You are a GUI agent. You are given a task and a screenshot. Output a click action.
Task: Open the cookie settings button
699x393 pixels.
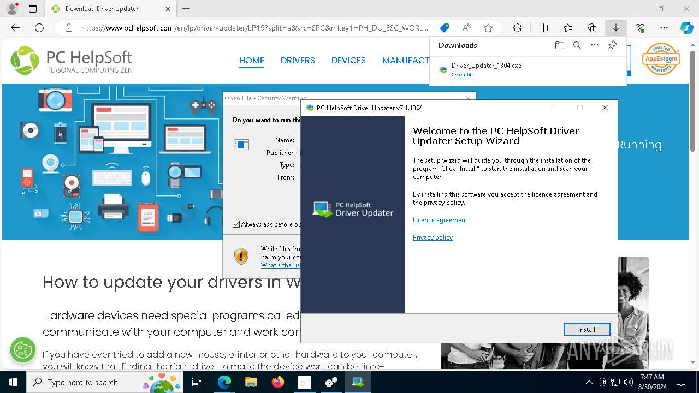pyautogui.click(x=23, y=349)
